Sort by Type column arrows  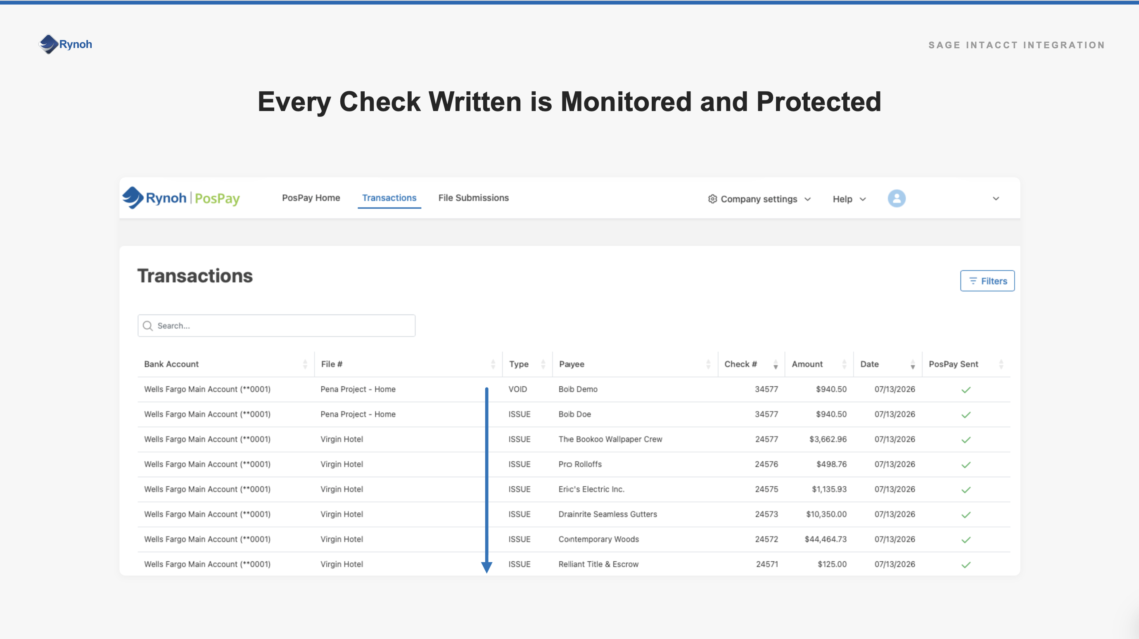[x=543, y=364]
